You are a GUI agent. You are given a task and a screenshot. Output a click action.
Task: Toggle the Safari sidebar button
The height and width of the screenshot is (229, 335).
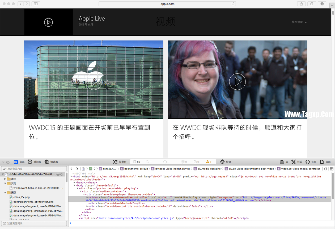[x=36, y=4]
